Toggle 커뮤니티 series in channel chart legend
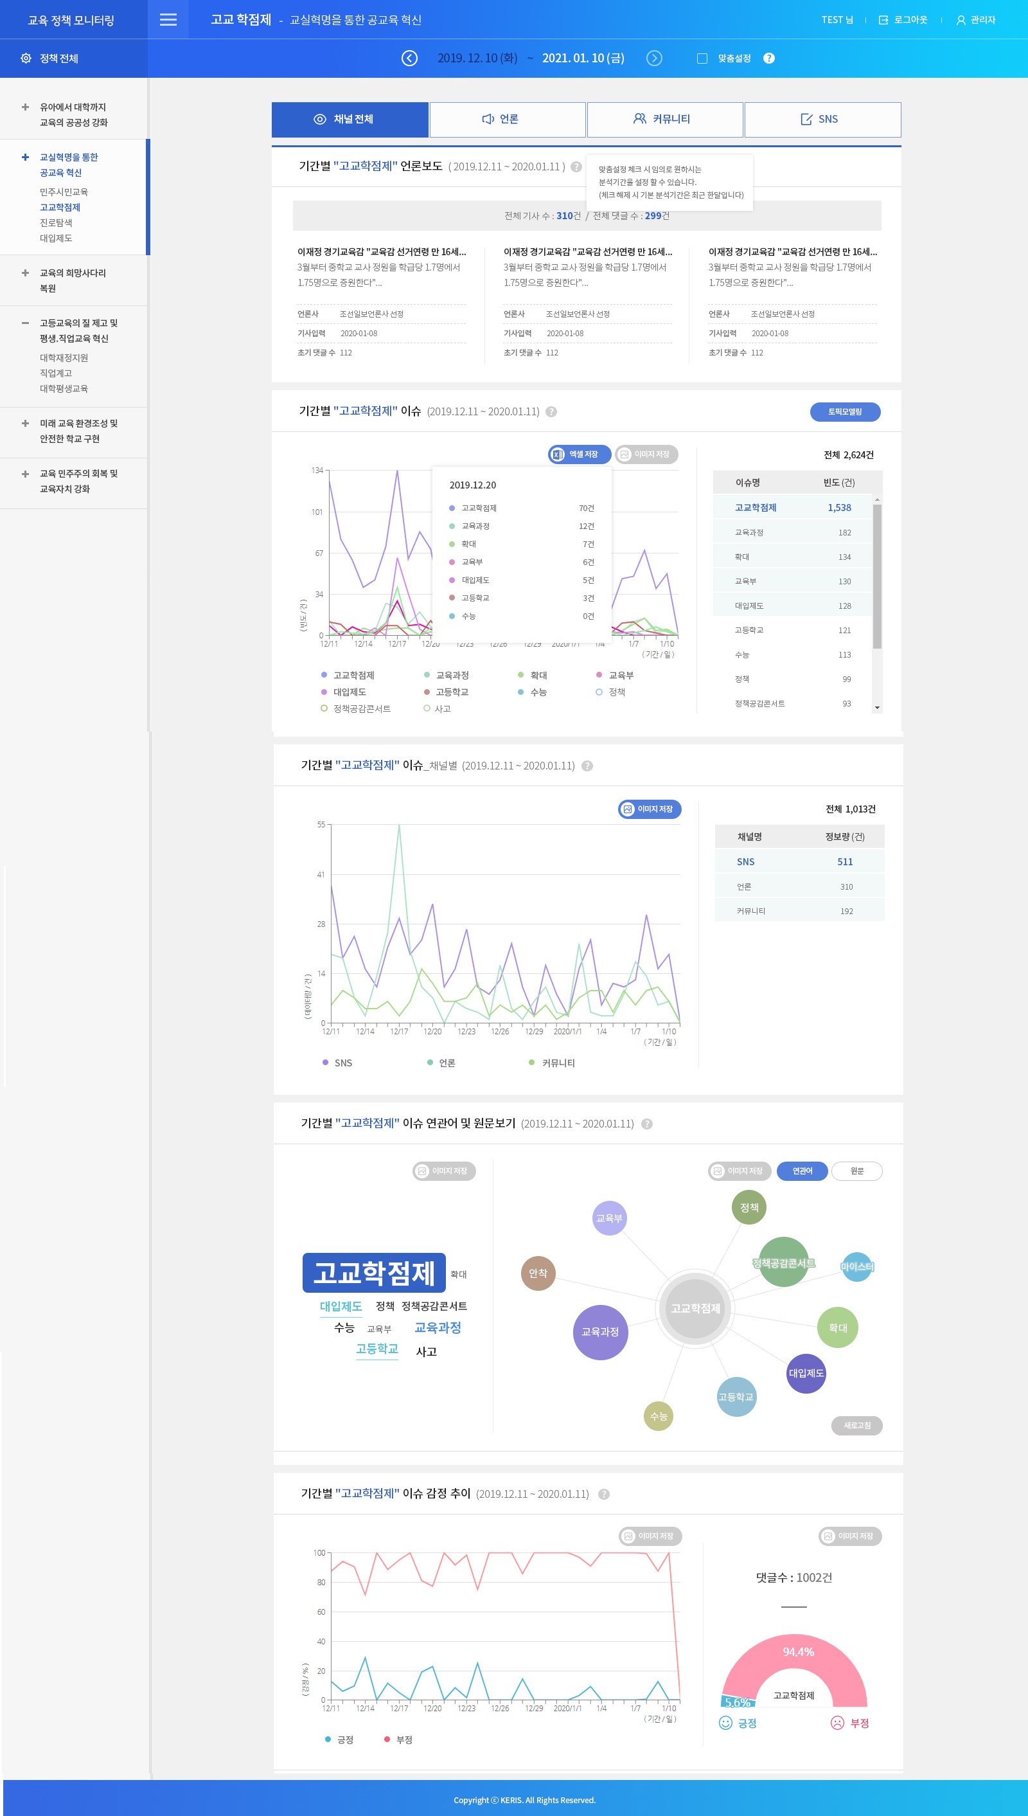Screen dimensions: 1028x1816 click(x=551, y=1063)
